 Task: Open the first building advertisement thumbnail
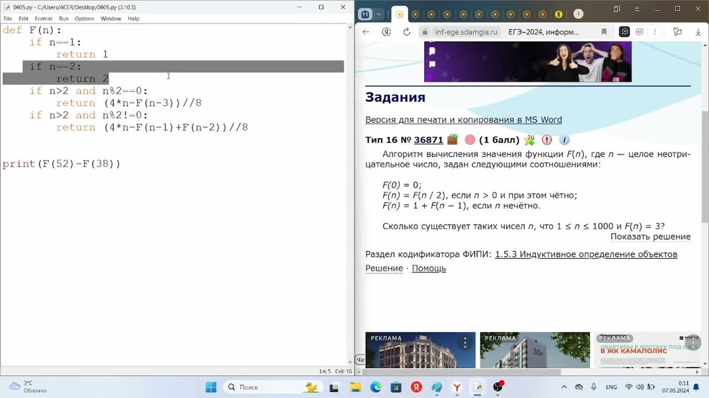(420, 350)
